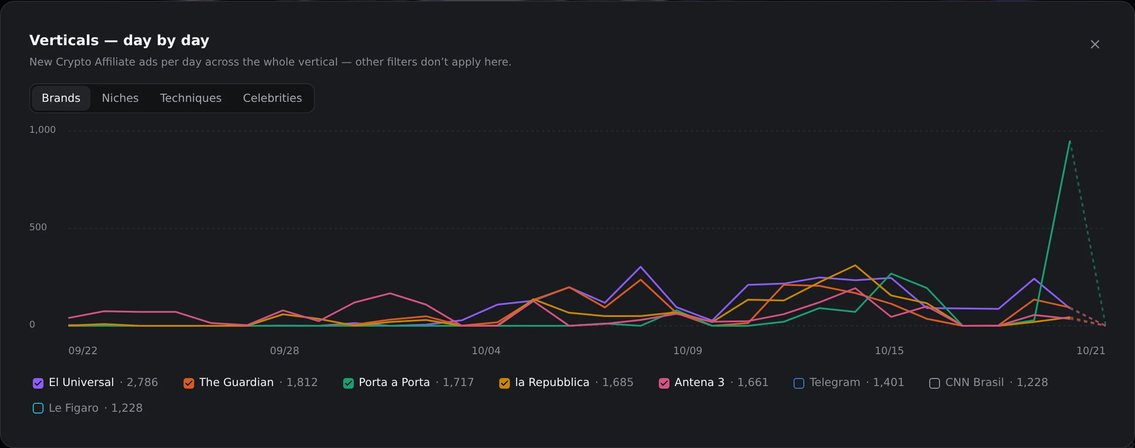This screenshot has height=448, width=1135.
Task: Toggle off la Repubblica checkbox
Action: tap(505, 383)
